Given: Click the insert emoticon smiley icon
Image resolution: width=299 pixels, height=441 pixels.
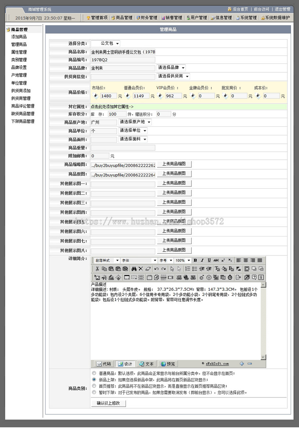Looking at the screenshot, I should click(209, 277).
